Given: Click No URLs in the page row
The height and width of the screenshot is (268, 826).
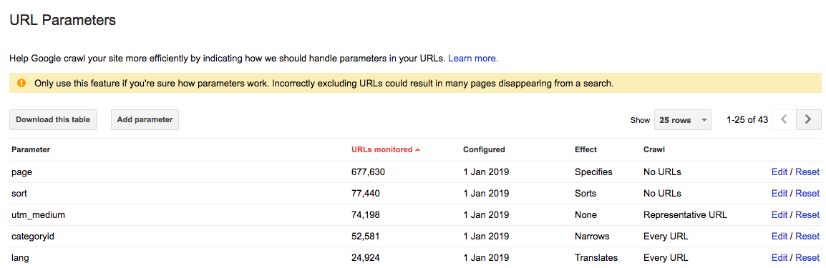Looking at the screenshot, I should click(x=662, y=172).
